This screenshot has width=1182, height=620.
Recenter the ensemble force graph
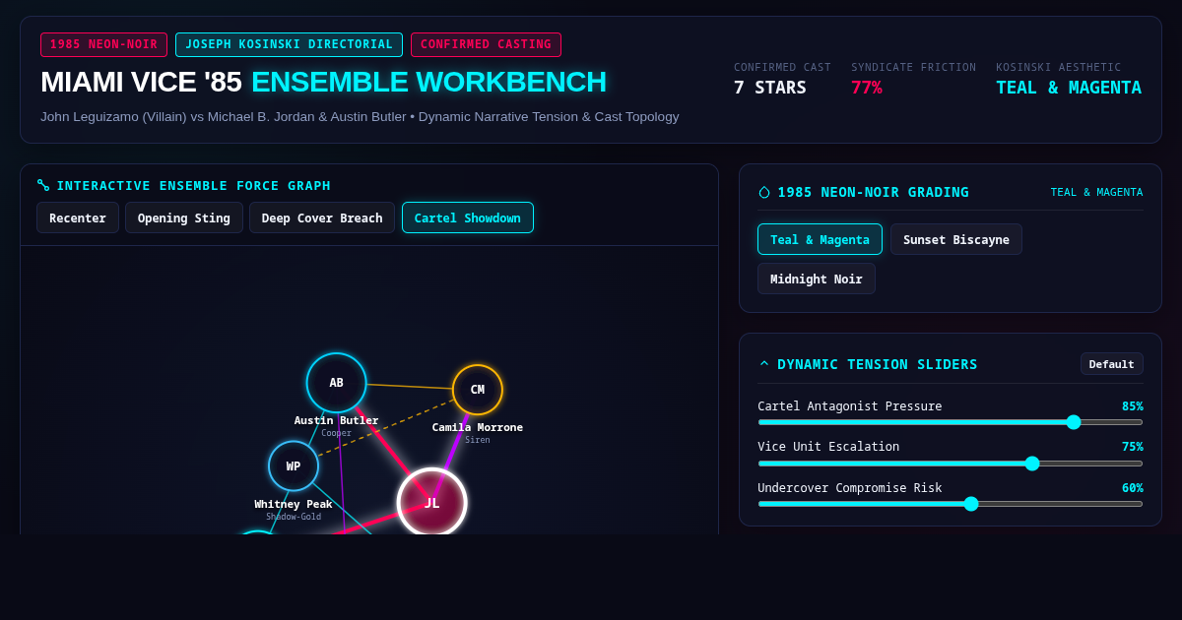[78, 217]
